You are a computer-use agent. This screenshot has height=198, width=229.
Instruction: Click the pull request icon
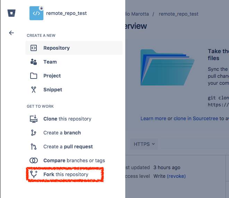[x=34, y=147]
